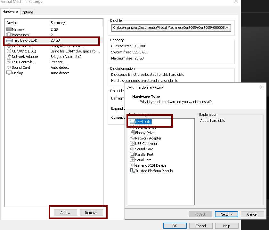The image size is (269, 230).
Task: Choose Sound Card icon in wizard
Action: point(132,149)
